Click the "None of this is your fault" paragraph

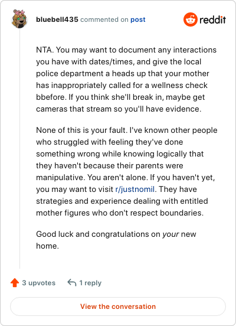127,171
